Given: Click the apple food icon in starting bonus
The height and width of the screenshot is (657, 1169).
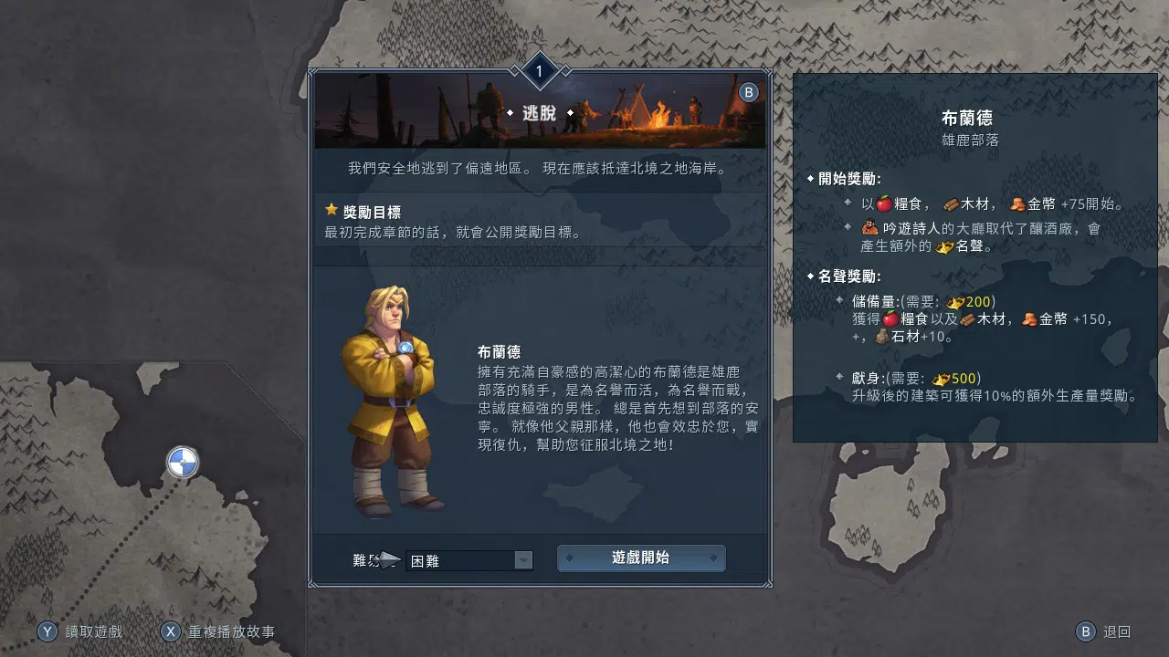Looking at the screenshot, I should click(x=884, y=204).
